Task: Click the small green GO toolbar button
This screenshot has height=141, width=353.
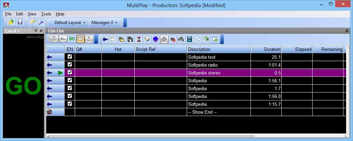Action: pos(72,39)
